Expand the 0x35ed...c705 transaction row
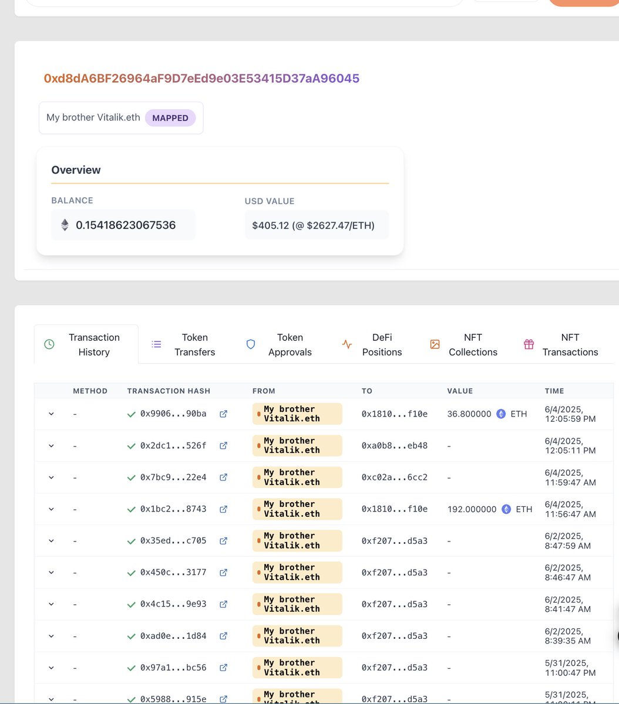This screenshot has width=619, height=704. pyautogui.click(x=51, y=541)
